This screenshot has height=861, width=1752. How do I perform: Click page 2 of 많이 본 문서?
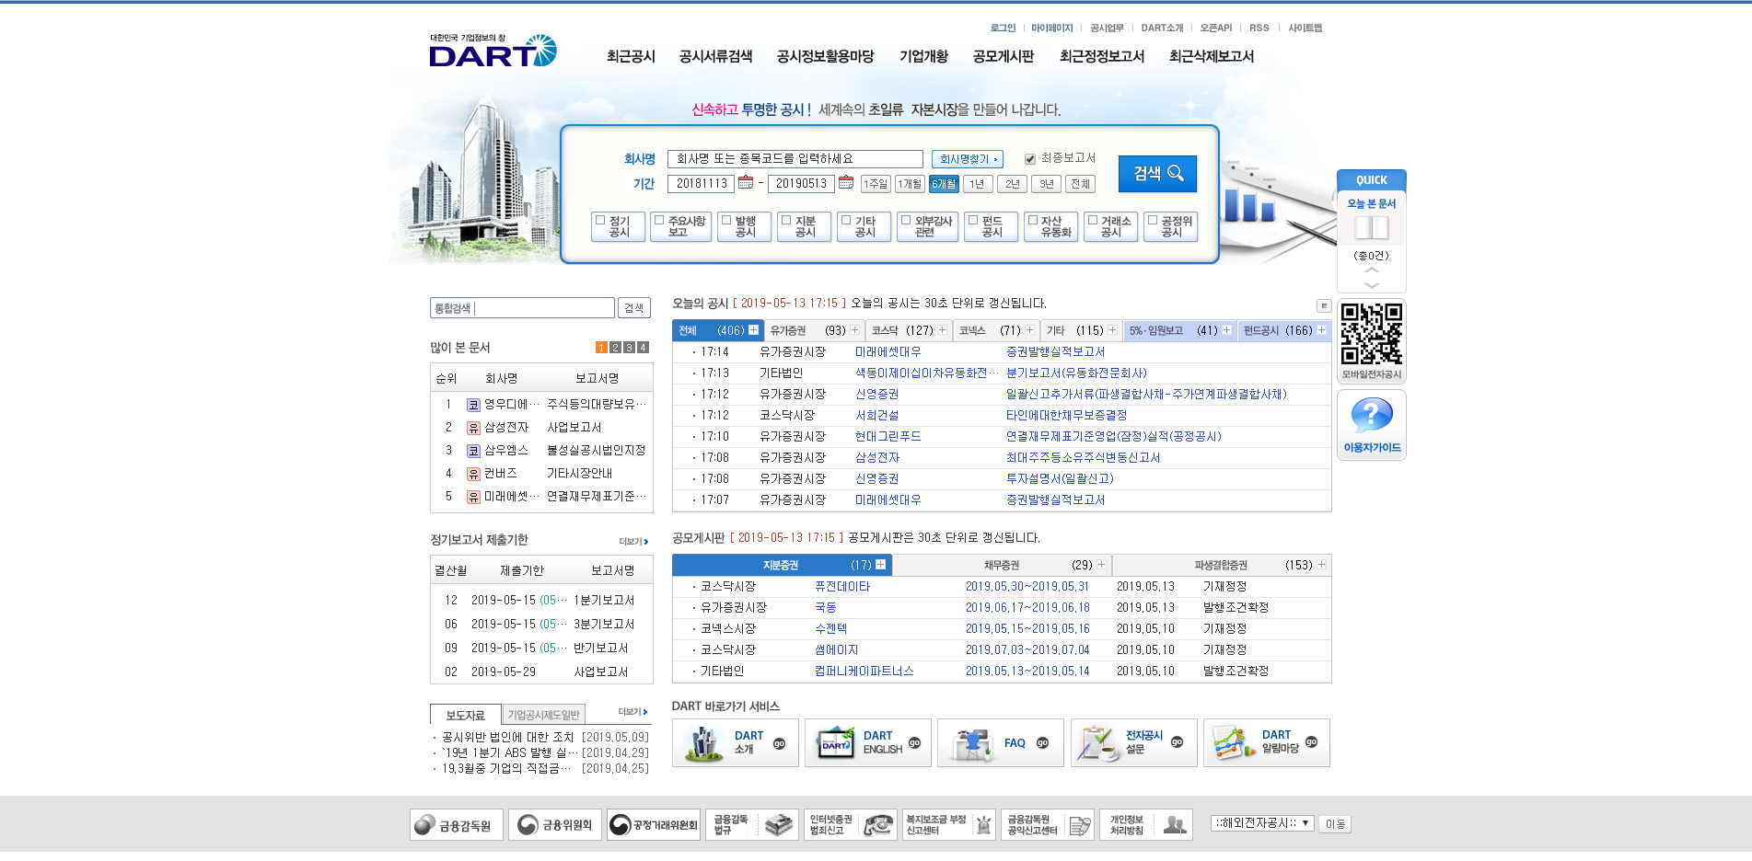pyautogui.click(x=615, y=348)
